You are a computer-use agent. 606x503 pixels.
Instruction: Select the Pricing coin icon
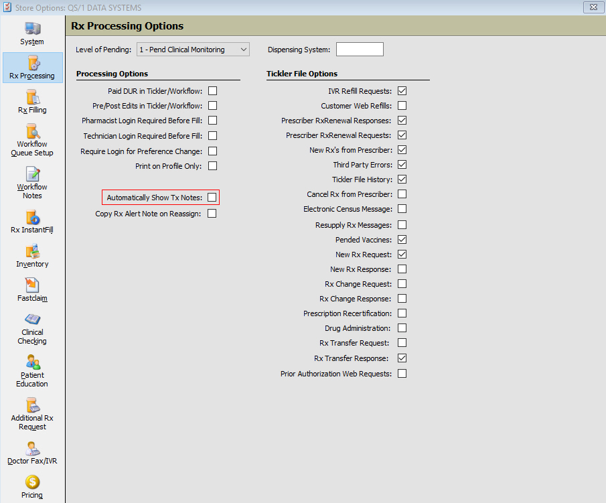tap(32, 482)
